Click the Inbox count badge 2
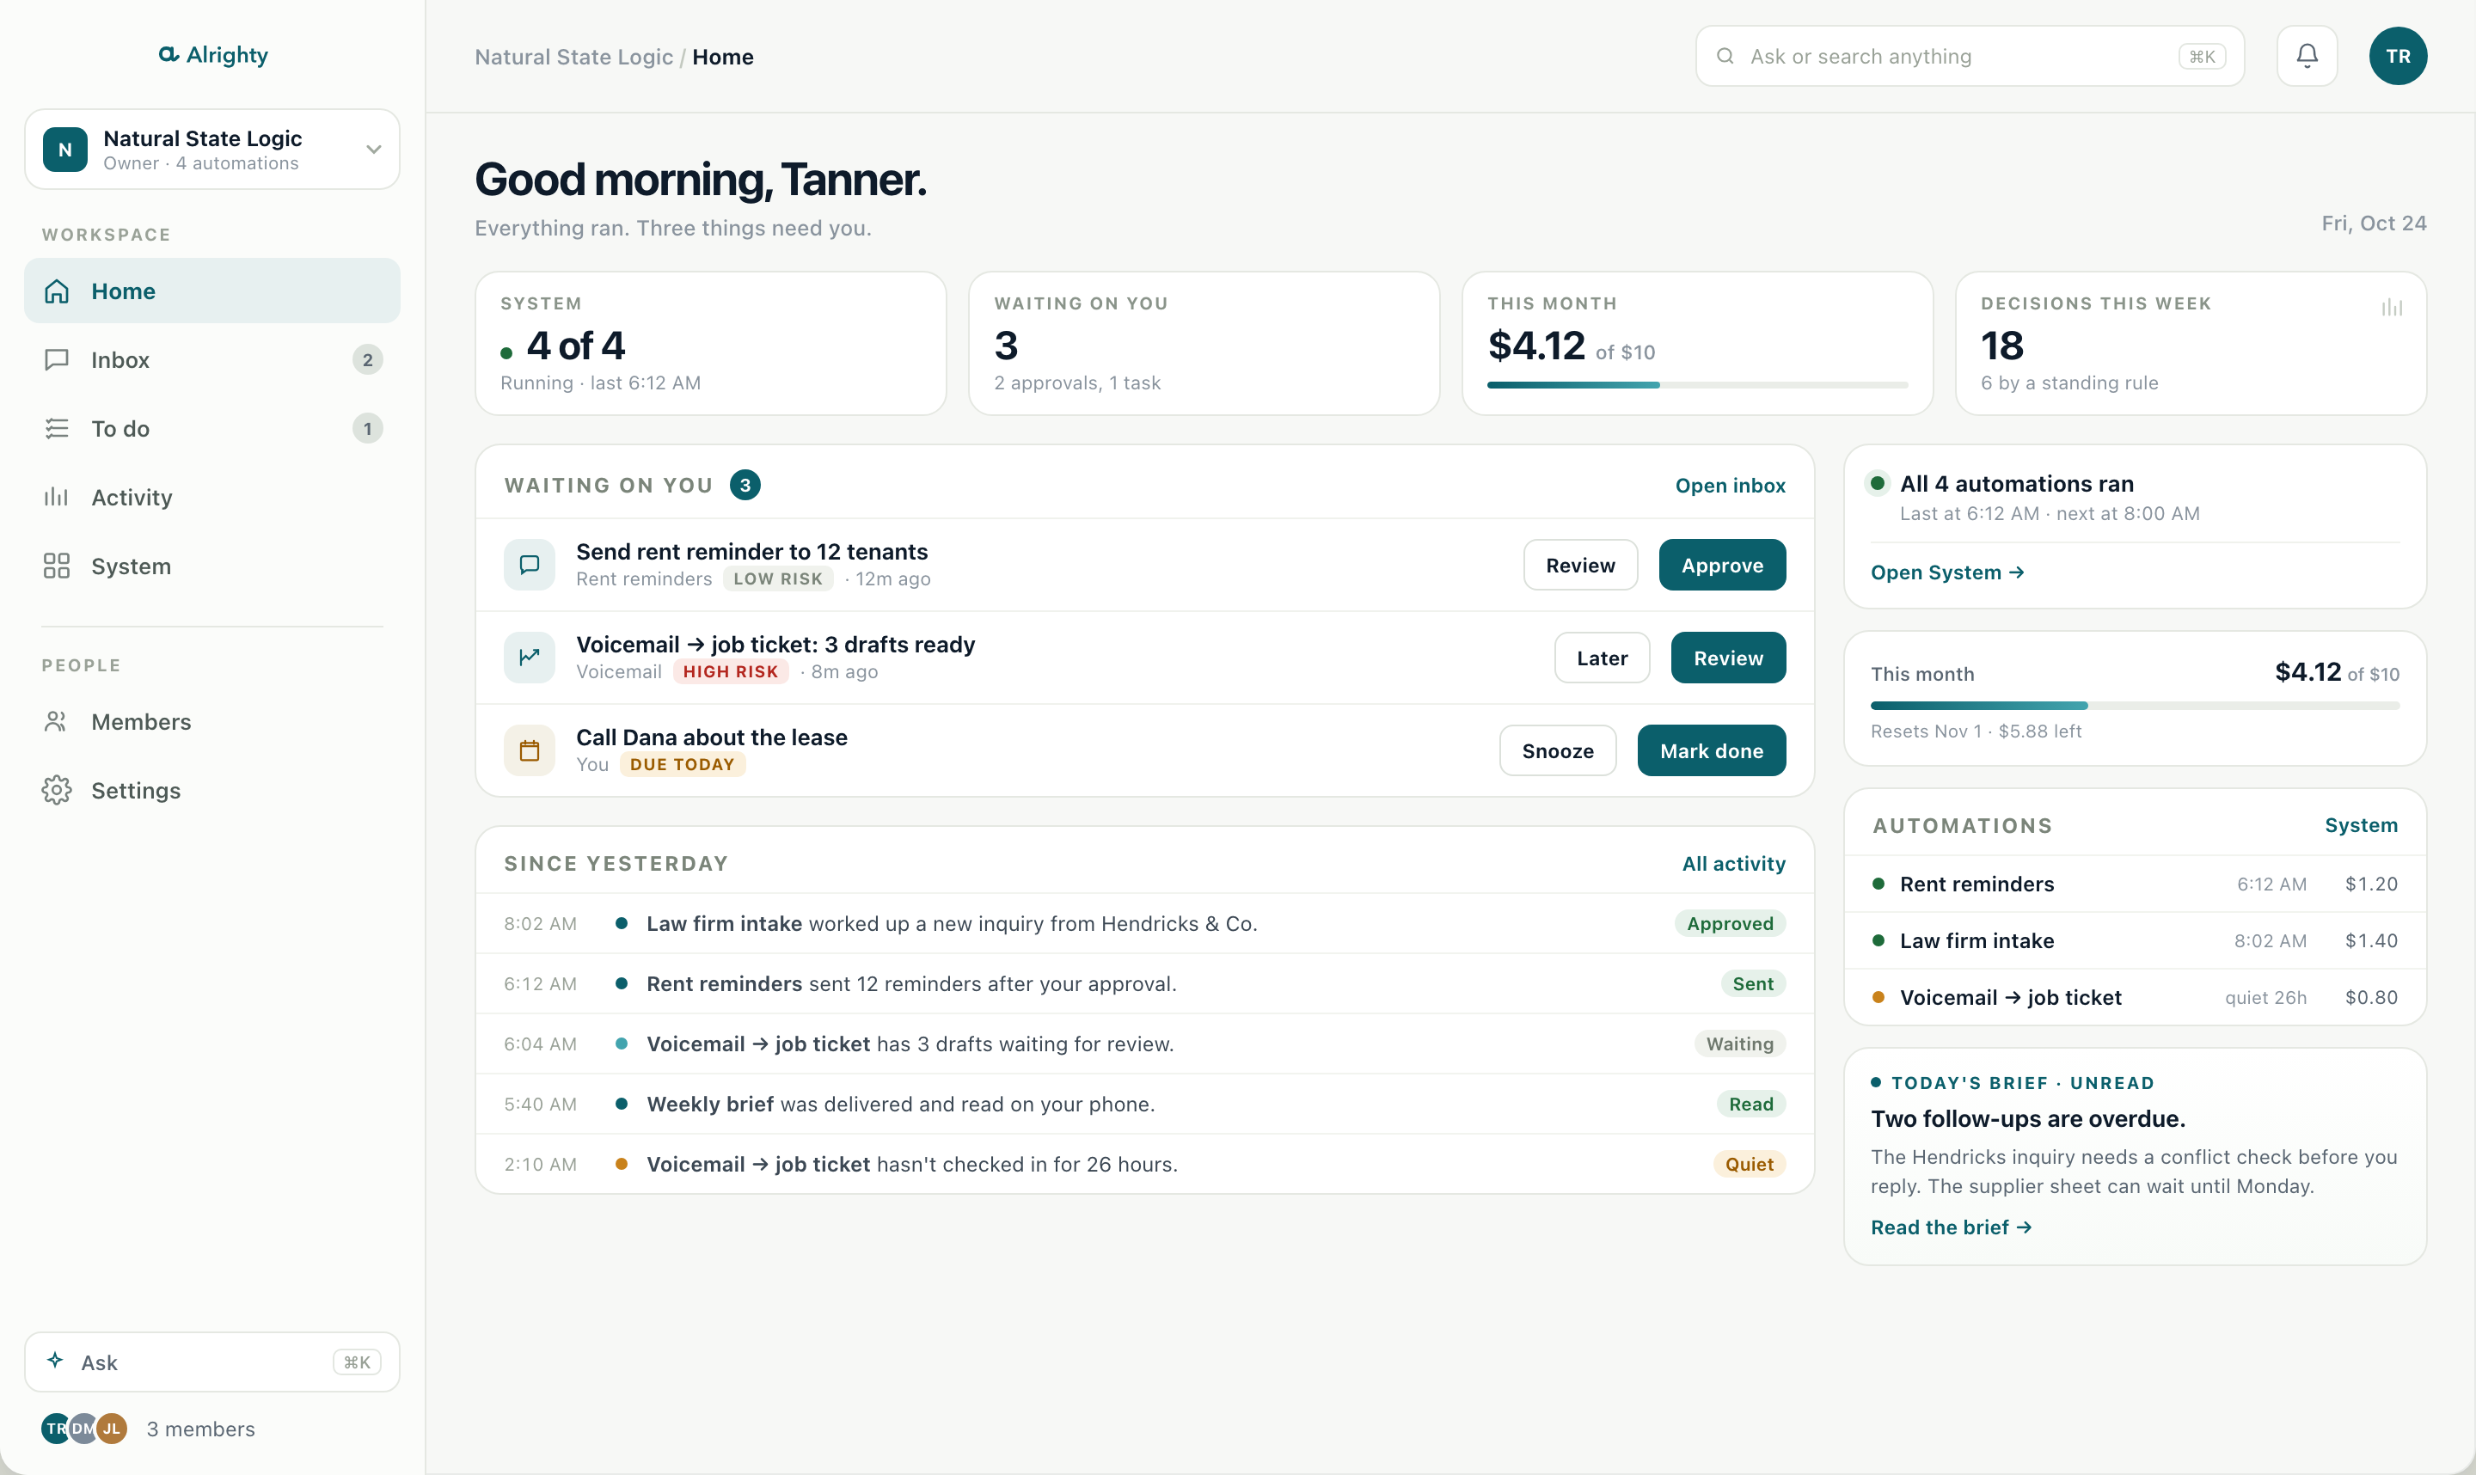The height and width of the screenshot is (1475, 2476). 367,358
